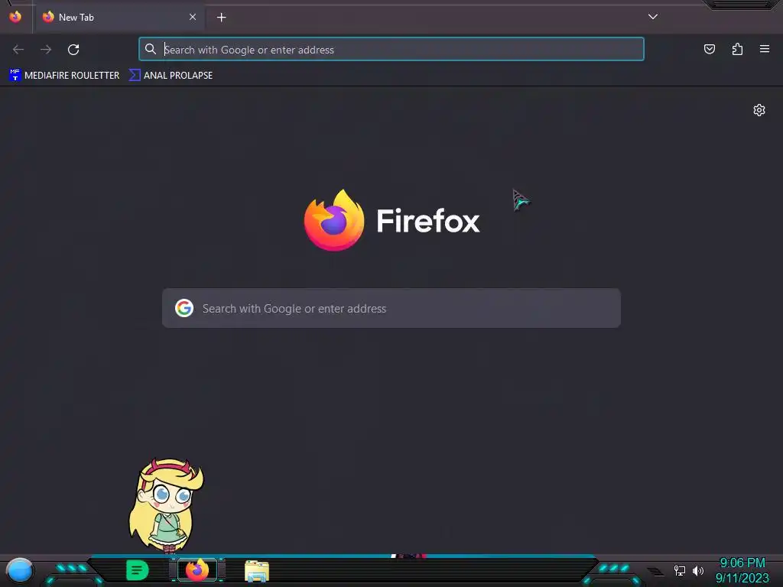Close the New Tab tab
This screenshot has height=587, width=783.
(193, 17)
